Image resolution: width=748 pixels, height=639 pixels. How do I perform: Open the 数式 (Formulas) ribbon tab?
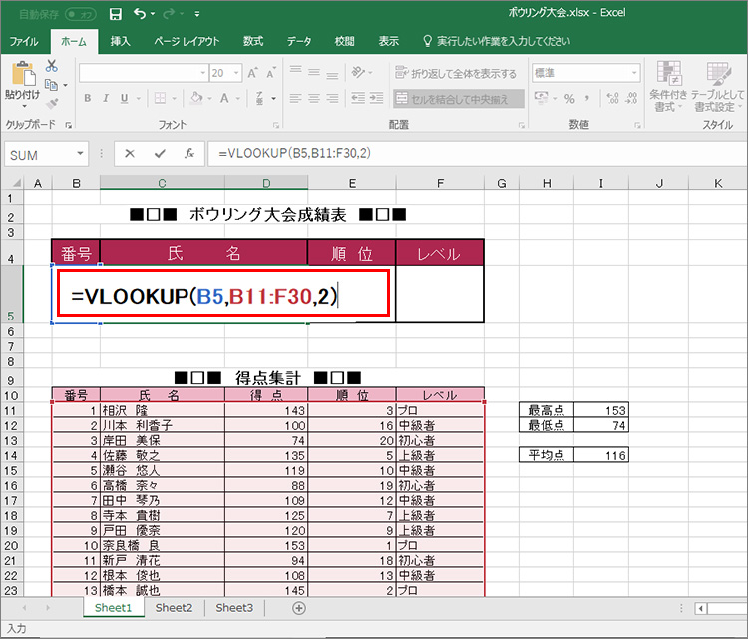[253, 41]
